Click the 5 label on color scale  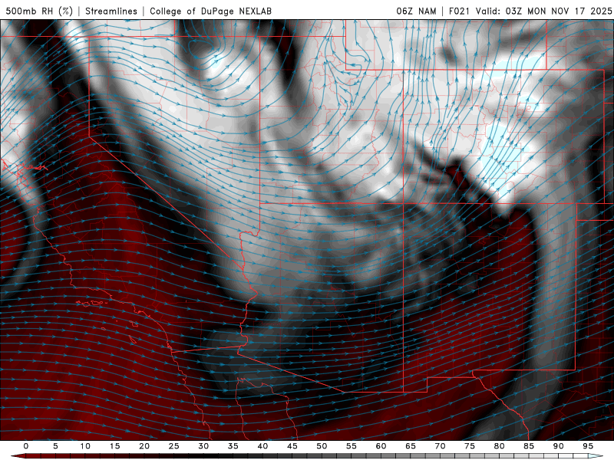[x=55, y=446]
